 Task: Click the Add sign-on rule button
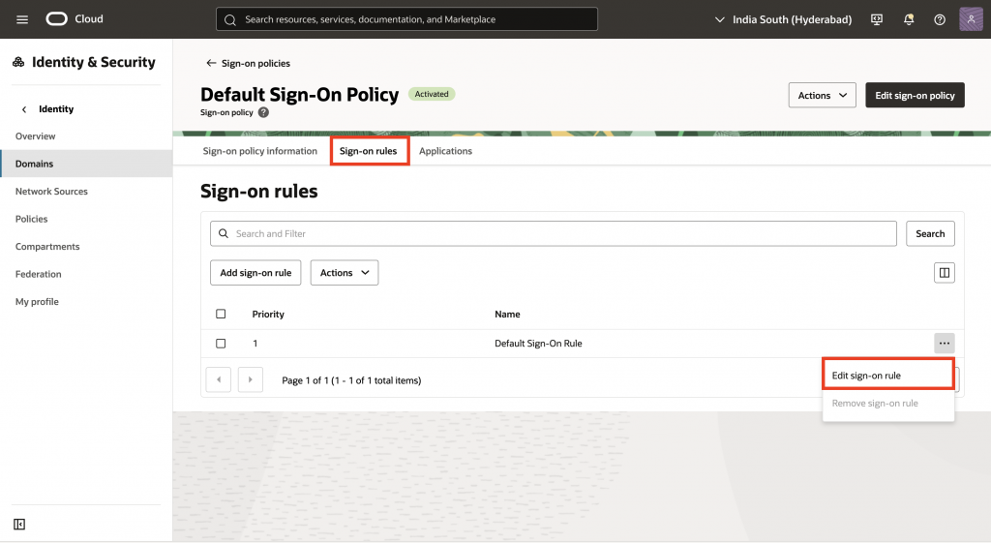pos(255,272)
